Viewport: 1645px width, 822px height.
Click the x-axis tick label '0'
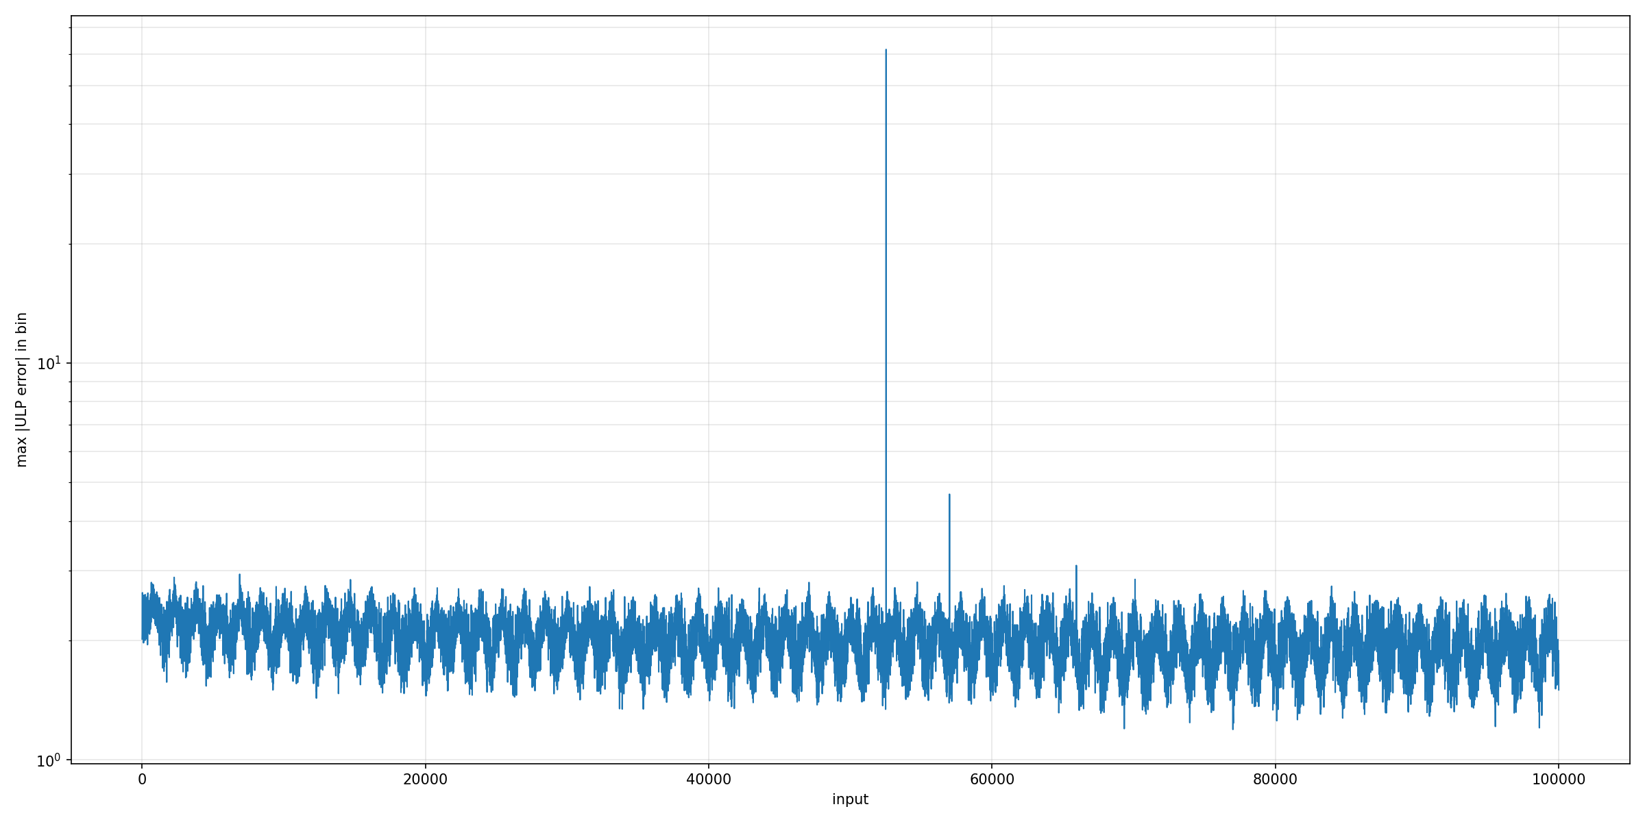(142, 780)
